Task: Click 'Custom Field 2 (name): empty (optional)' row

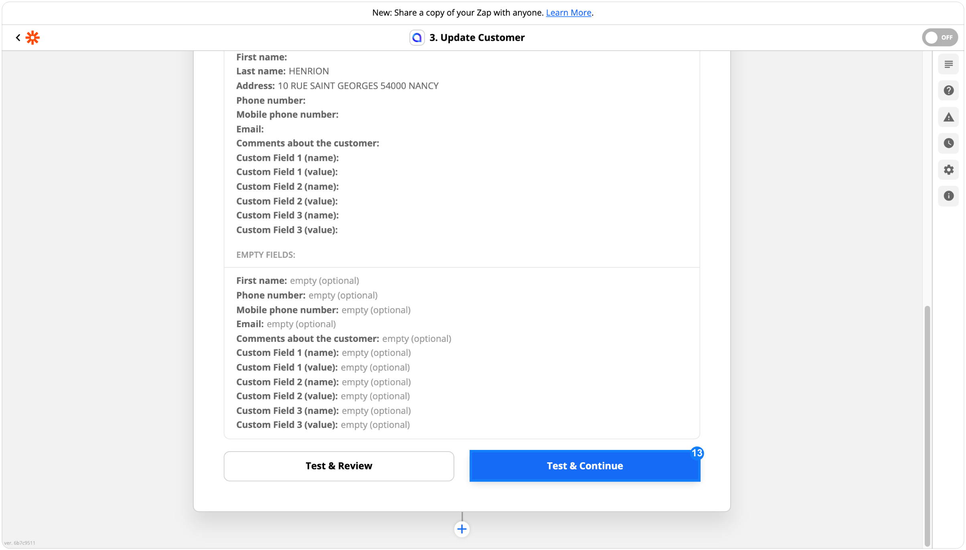Action: pyautogui.click(x=324, y=382)
